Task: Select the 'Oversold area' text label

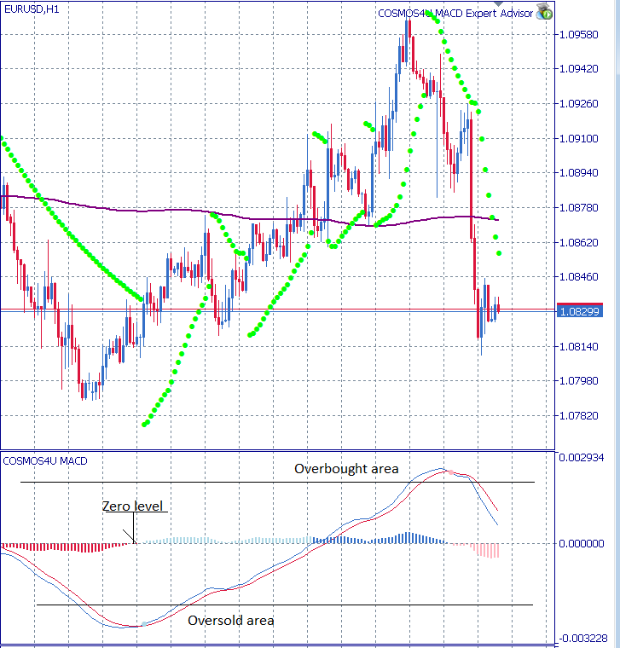Action: [x=230, y=621]
